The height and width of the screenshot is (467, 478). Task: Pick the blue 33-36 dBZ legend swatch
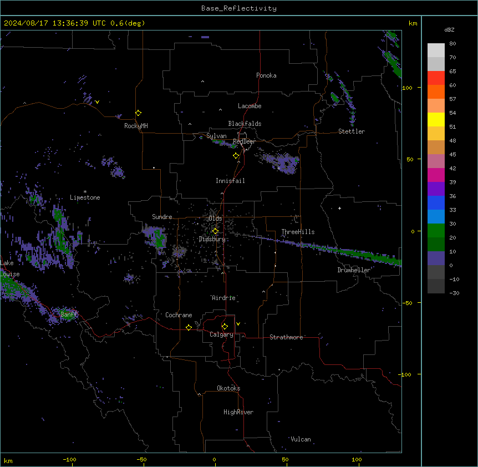436,202
